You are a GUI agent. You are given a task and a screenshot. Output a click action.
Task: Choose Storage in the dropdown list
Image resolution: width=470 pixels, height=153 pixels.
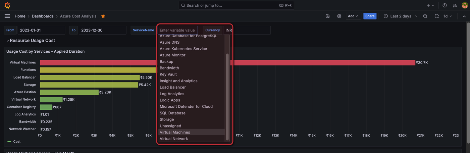pyautogui.click(x=191, y=119)
